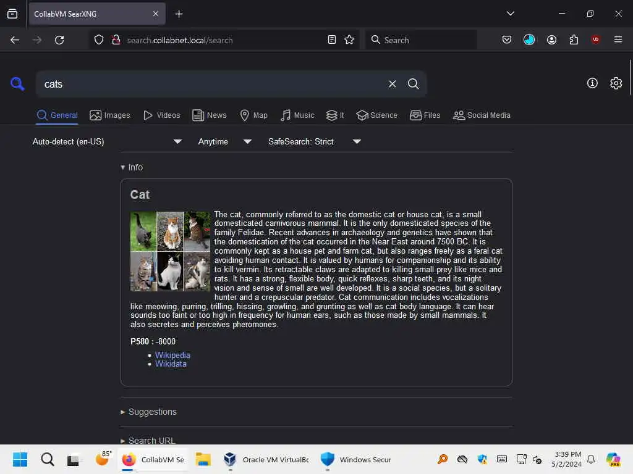
Task: Open the Pocket save icon
Action: (x=507, y=40)
